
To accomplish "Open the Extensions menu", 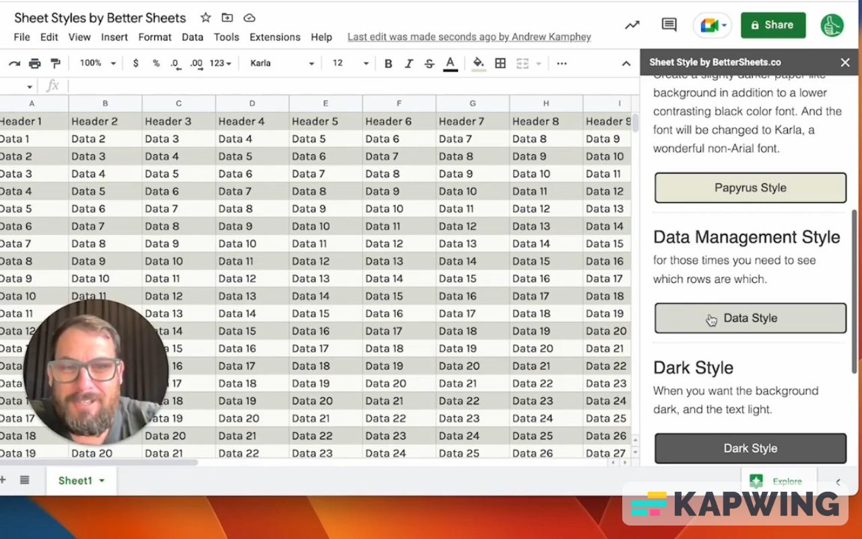I will point(275,37).
